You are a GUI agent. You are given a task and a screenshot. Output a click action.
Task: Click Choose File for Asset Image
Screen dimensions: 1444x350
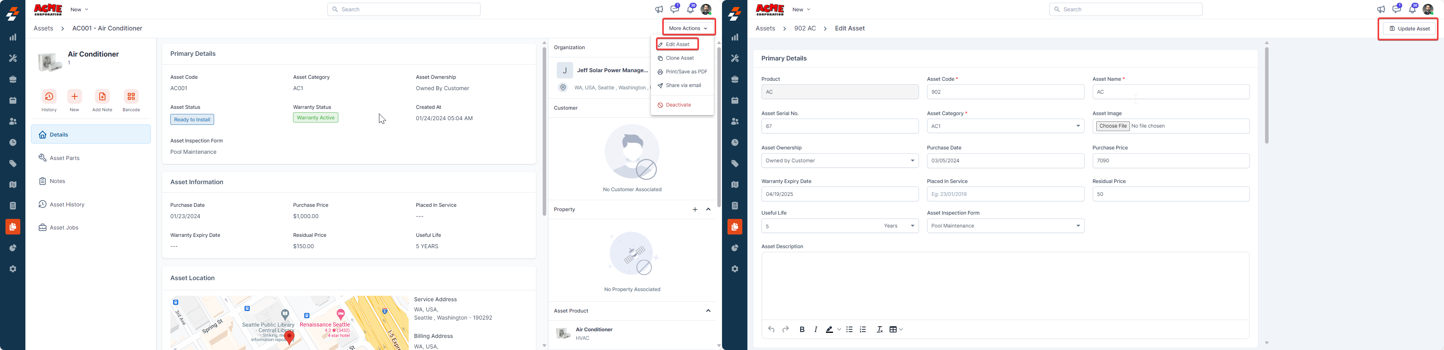(1113, 126)
